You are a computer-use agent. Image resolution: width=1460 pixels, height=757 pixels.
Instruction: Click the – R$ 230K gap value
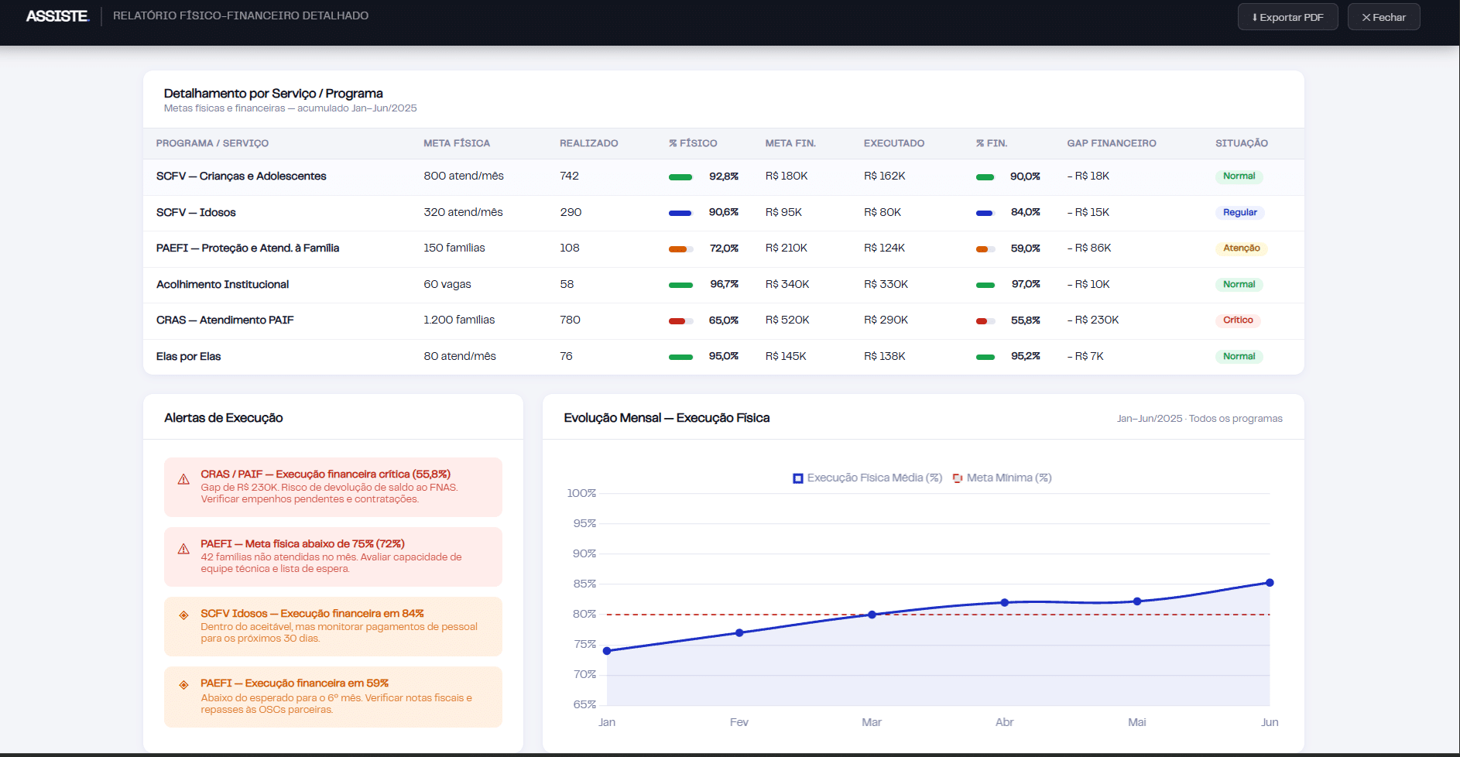click(x=1093, y=320)
